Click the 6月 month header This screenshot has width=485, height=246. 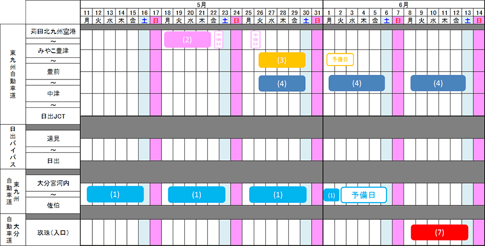point(403,5)
